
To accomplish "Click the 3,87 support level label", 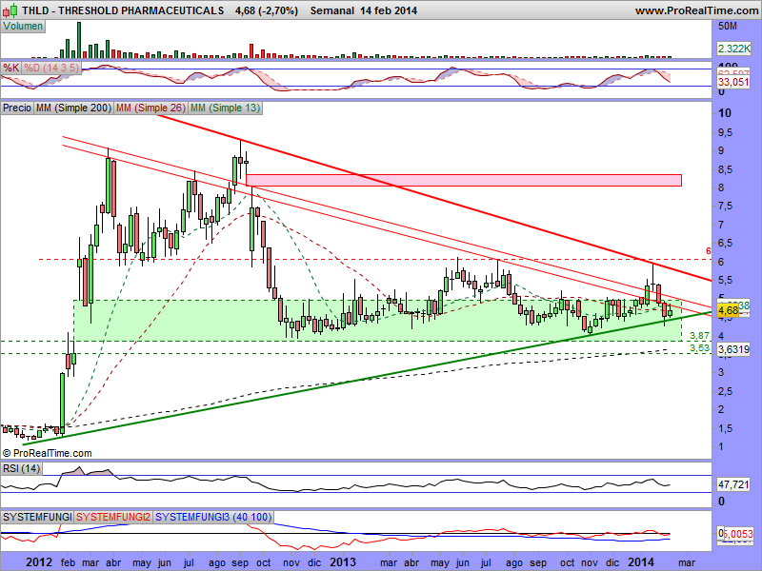I will point(700,336).
